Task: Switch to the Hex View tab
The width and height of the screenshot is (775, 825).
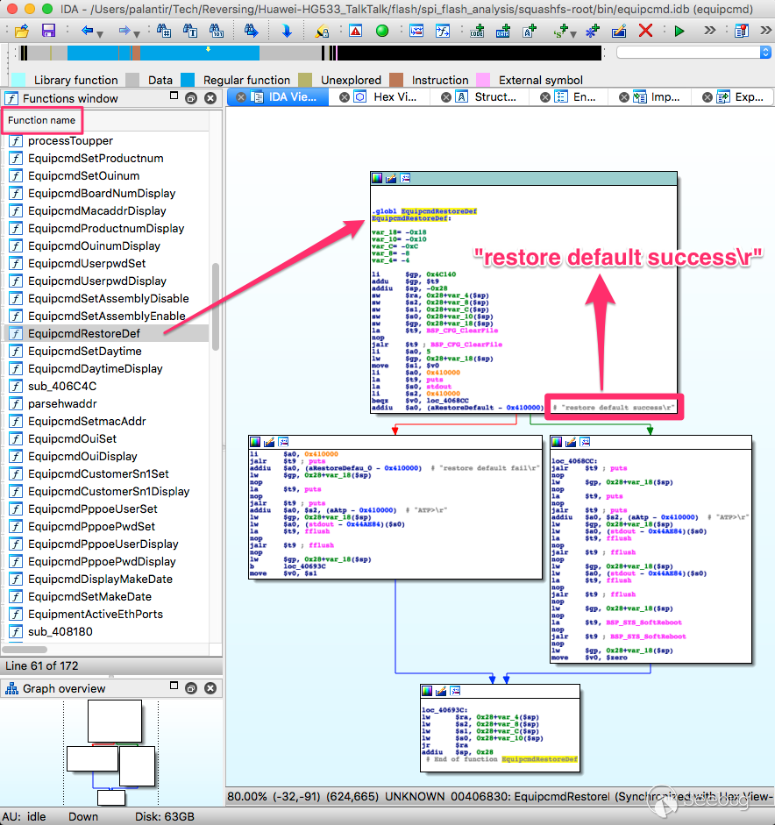Action: point(395,97)
